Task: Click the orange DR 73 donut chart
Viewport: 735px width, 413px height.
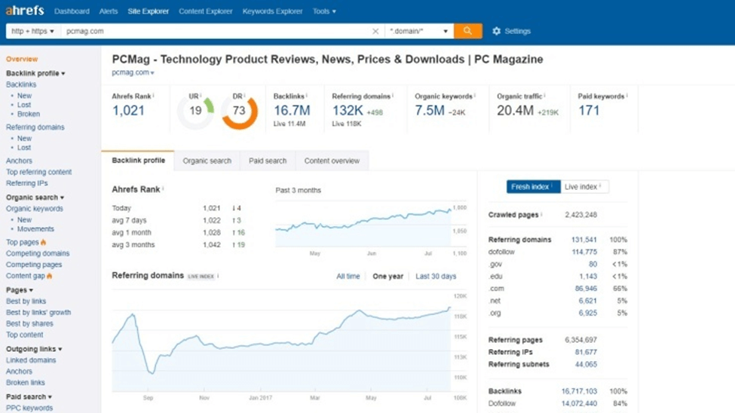Action: (x=239, y=112)
